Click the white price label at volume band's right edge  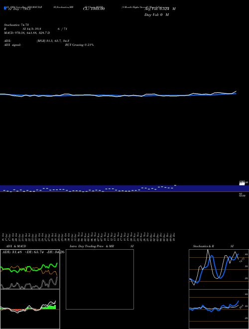pos(242,183)
